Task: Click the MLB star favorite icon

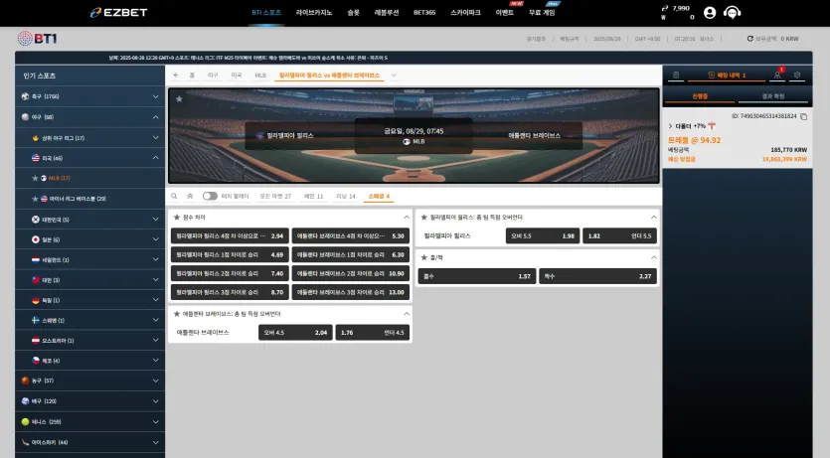Action: coord(35,178)
